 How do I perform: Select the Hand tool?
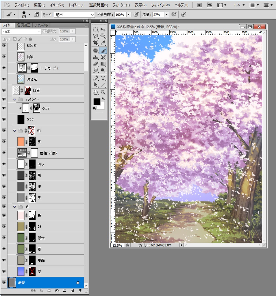click(96, 92)
